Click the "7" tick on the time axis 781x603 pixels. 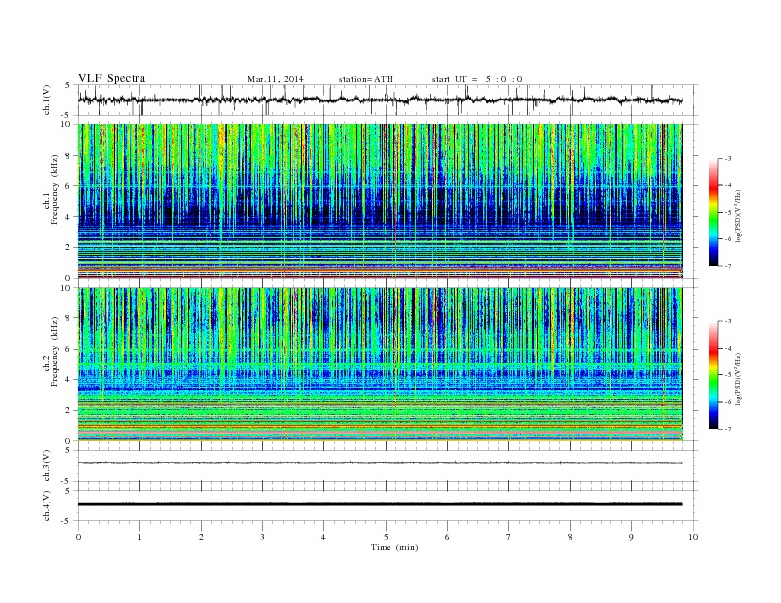tap(509, 537)
